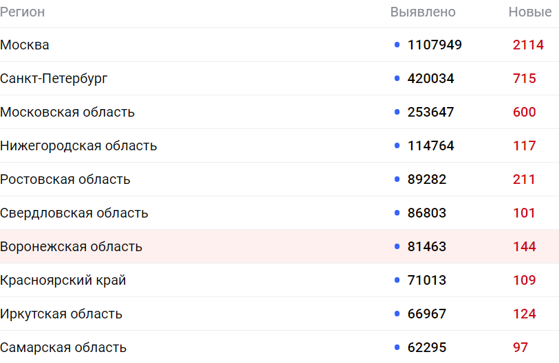Screen dimensions: 559x363
Task: Open the Красноярский край row
Action: point(279,280)
